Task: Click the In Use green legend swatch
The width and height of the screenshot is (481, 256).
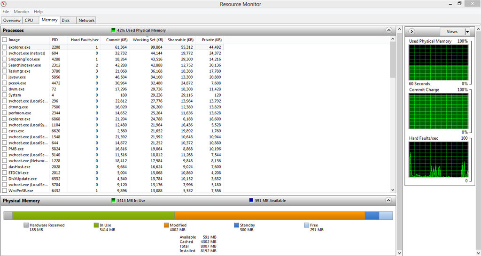Action: tap(96, 225)
